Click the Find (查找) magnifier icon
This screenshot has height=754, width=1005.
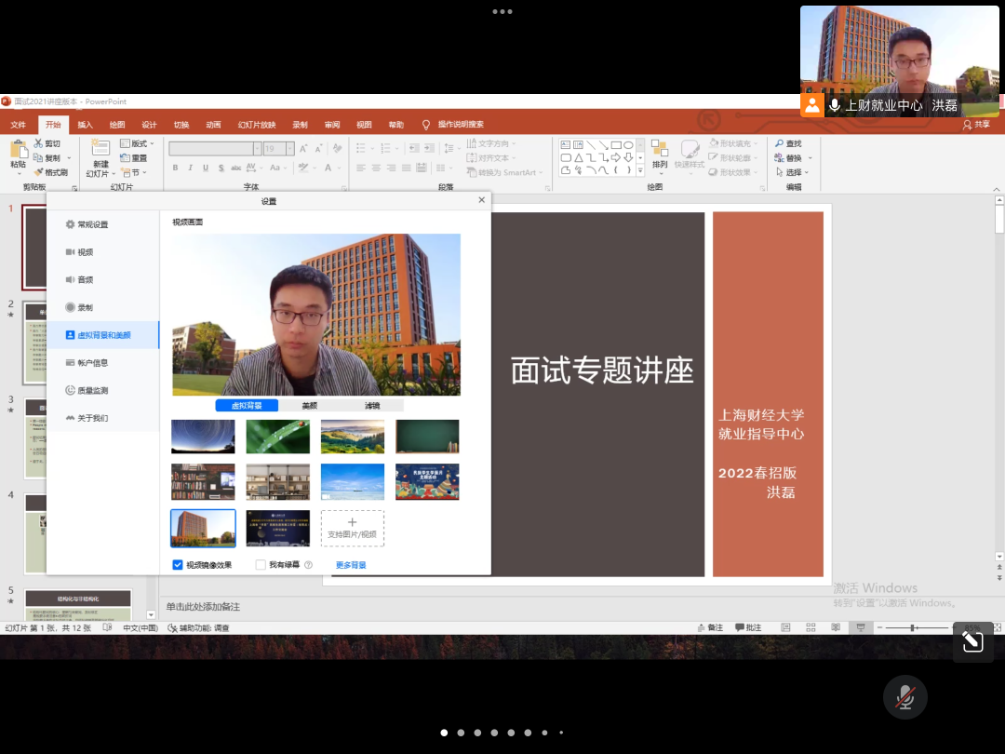click(779, 144)
